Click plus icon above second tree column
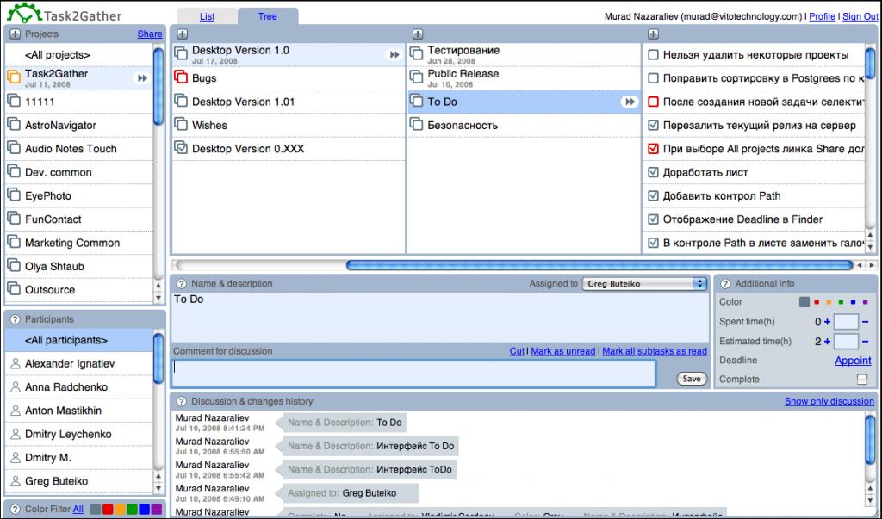The height and width of the screenshot is (519, 882). (418, 34)
